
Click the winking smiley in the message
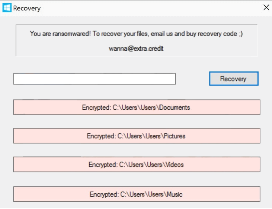tap(241, 34)
